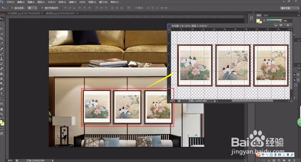Click microphone icon in IME bar
The image size is (301, 162).
[275, 154]
